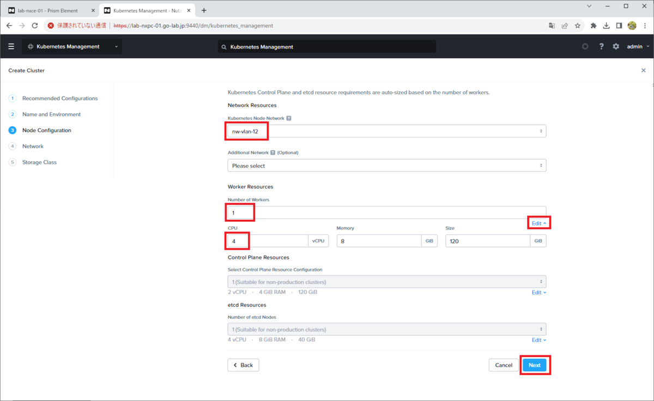The image size is (654, 401).
Task: Open Kubernetes Node Network help icon
Action: 289,118
